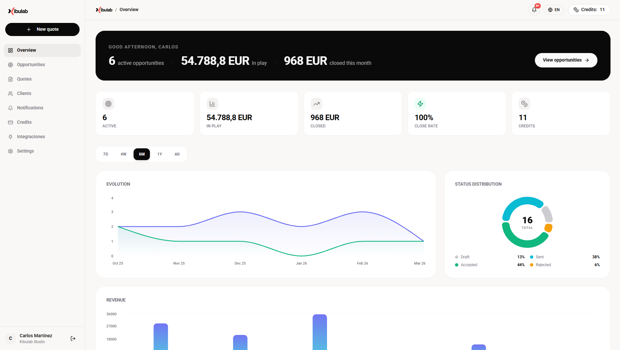Click the New quote button
The width and height of the screenshot is (620, 350).
[x=42, y=29]
